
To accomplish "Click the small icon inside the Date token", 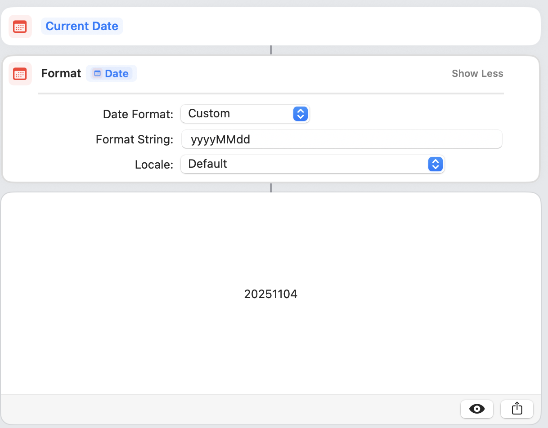I will [x=98, y=74].
